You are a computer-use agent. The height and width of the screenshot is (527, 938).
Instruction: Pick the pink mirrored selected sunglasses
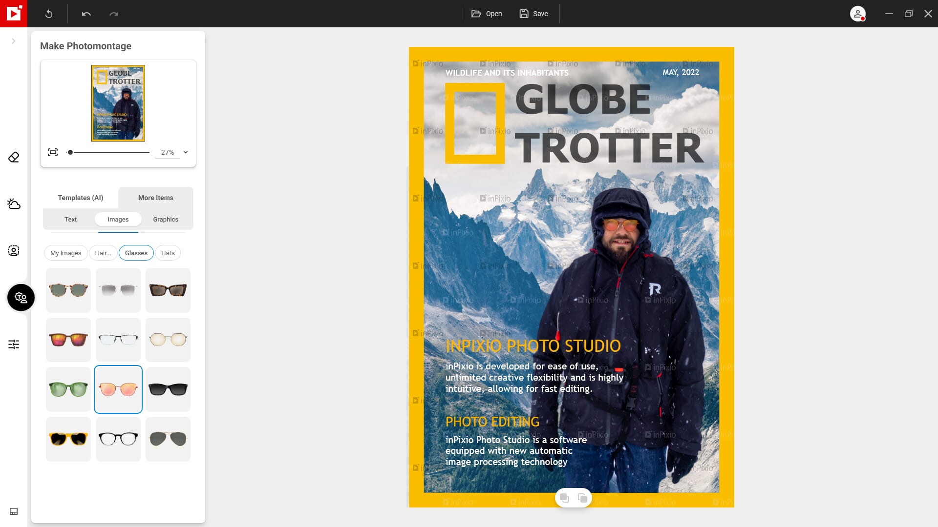pos(118,389)
